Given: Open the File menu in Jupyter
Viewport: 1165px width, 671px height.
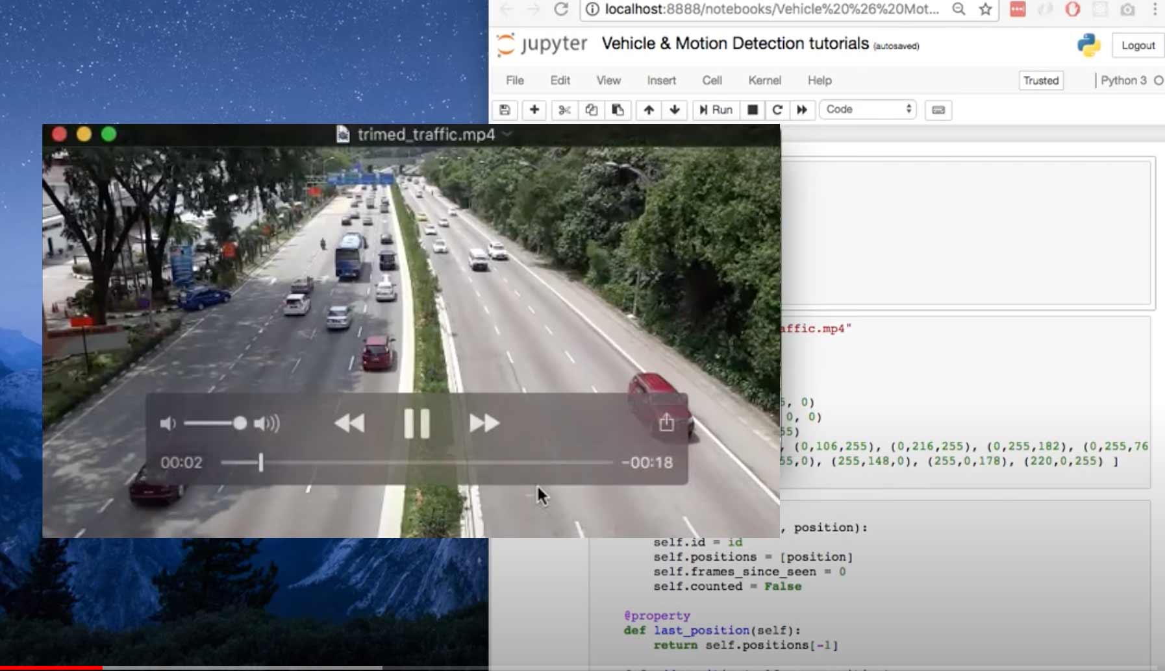Looking at the screenshot, I should (x=515, y=80).
